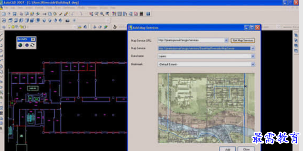Image resolution: width=303 pixels, height=151 pixels.
Task: Open the Tool Palettes window icon
Action: click(x=125, y=14)
